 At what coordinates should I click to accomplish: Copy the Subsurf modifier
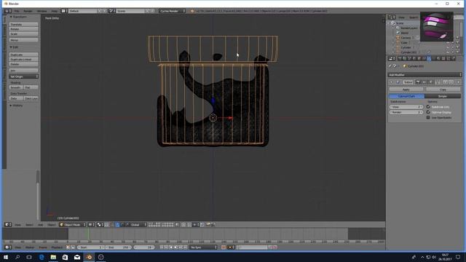443,90
